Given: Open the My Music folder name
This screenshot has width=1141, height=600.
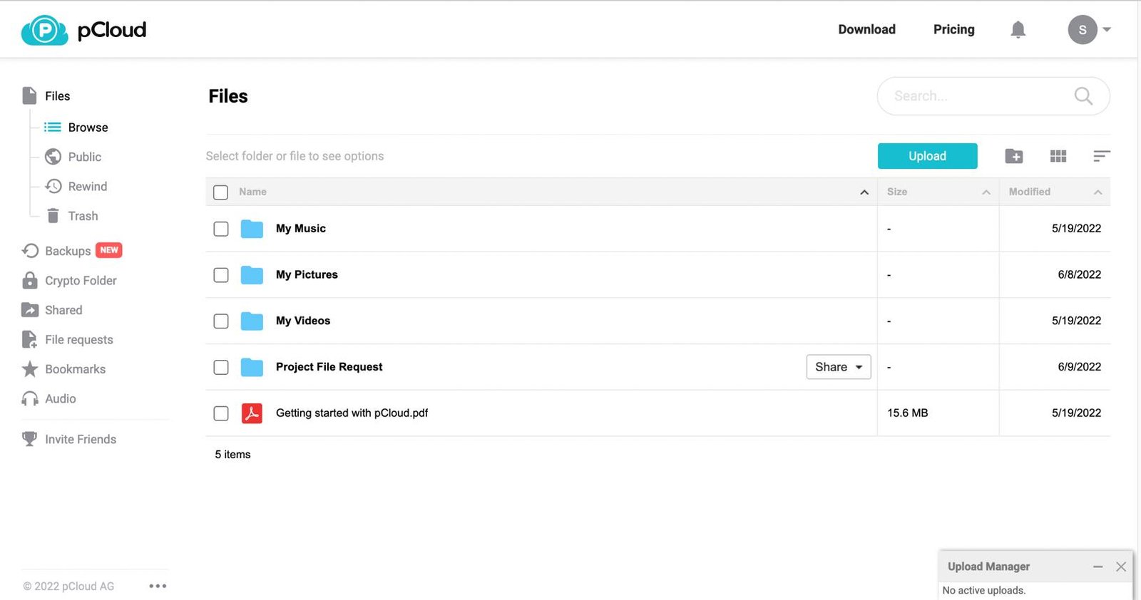Looking at the screenshot, I should tap(301, 229).
